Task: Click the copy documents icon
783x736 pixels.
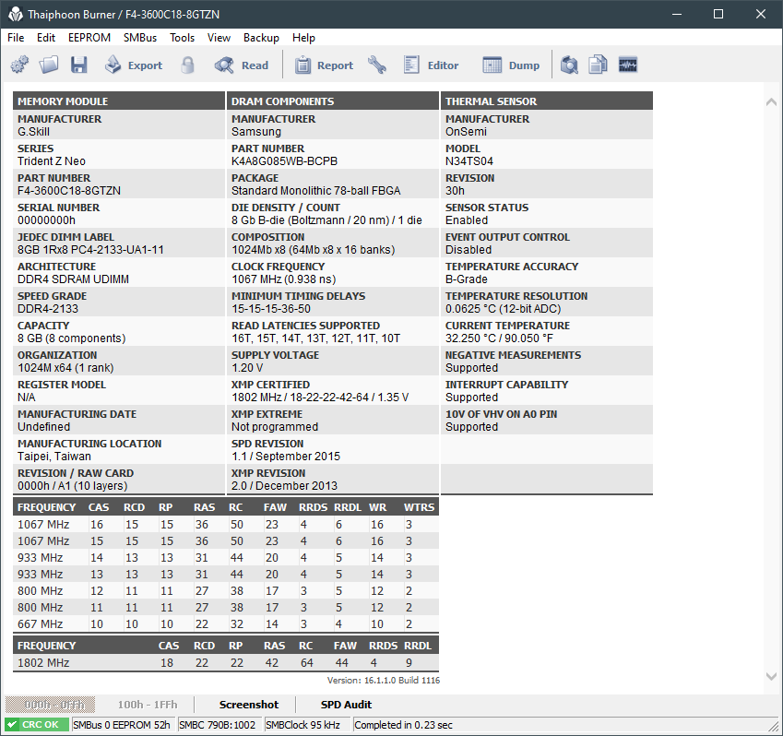Action: point(599,65)
